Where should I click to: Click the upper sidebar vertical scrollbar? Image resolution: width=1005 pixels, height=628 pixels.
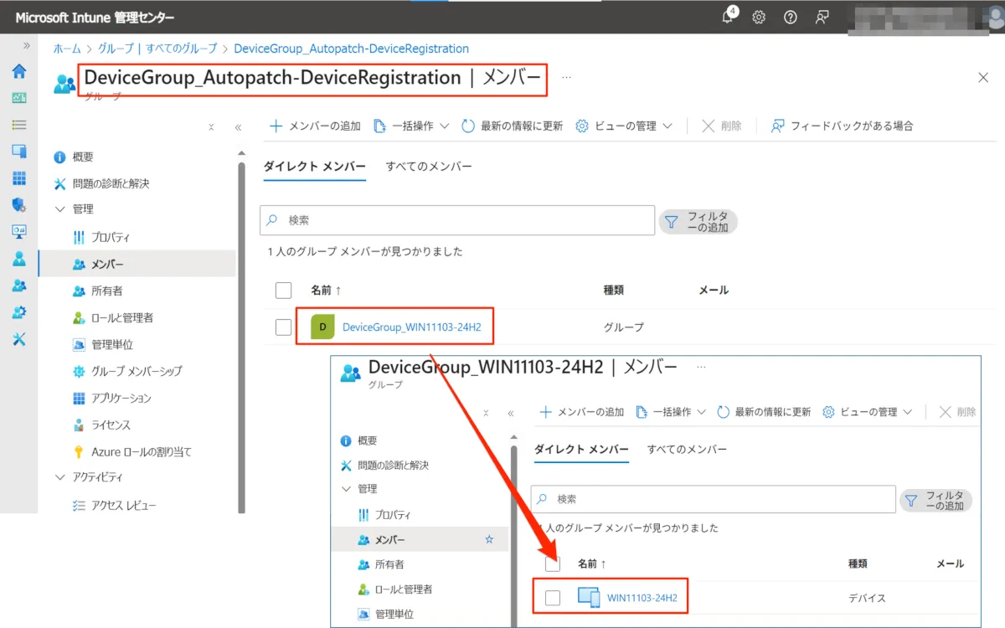pyautogui.click(x=242, y=335)
